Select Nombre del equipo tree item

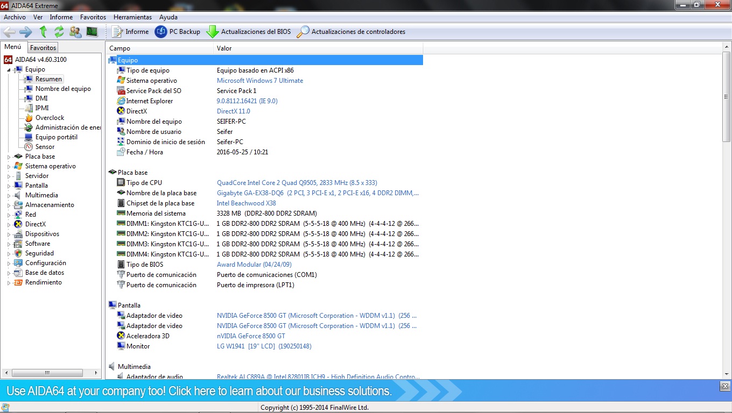pyautogui.click(x=63, y=89)
